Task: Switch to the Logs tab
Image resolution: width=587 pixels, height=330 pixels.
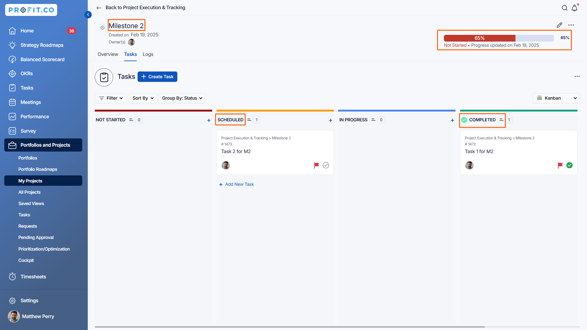Action: (x=148, y=54)
